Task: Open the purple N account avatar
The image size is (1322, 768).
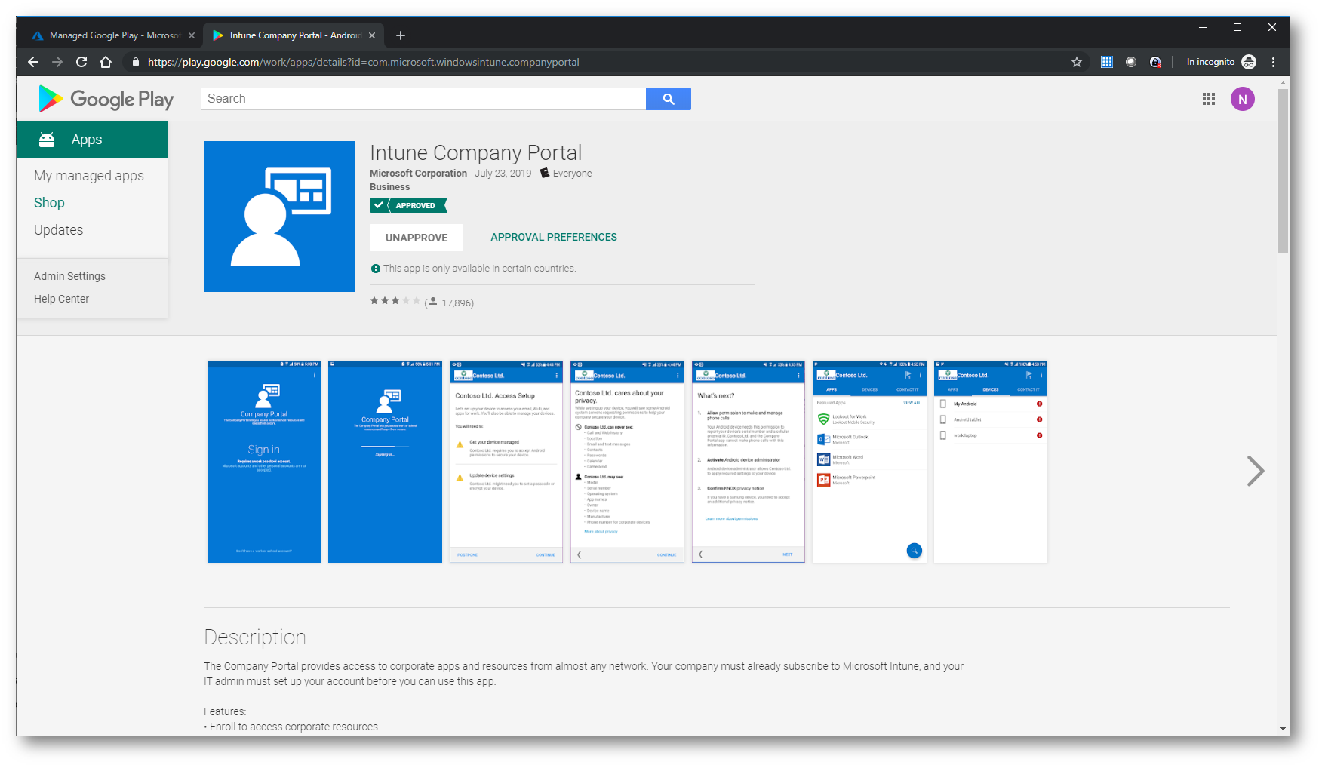Action: [x=1243, y=99]
